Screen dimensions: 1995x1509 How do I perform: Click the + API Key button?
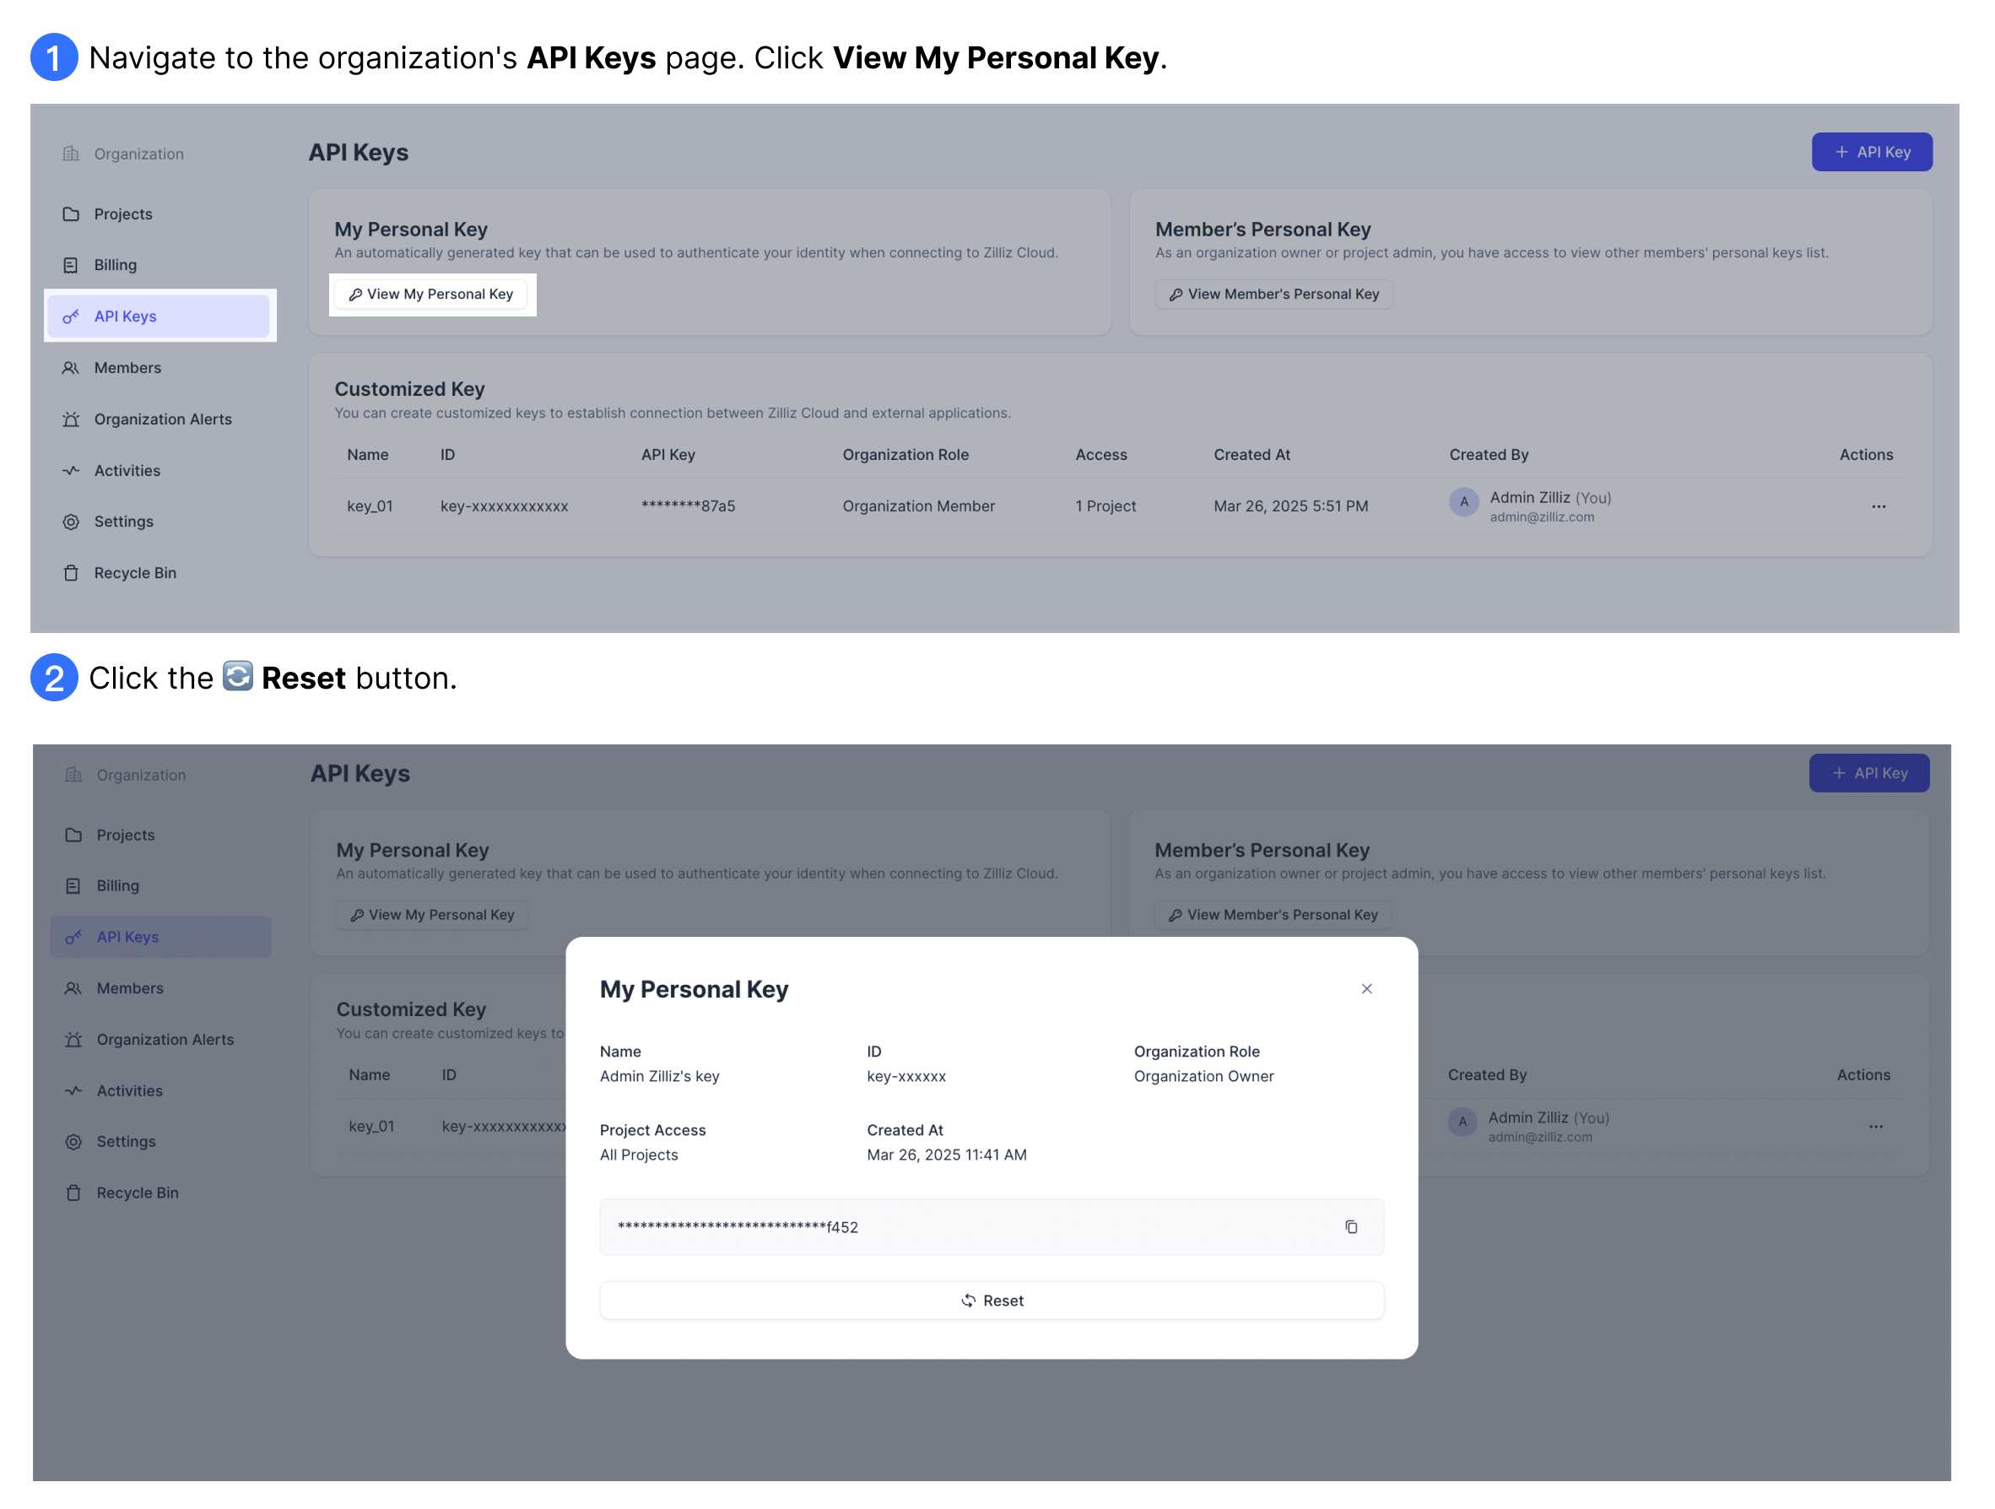(x=1873, y=152)
